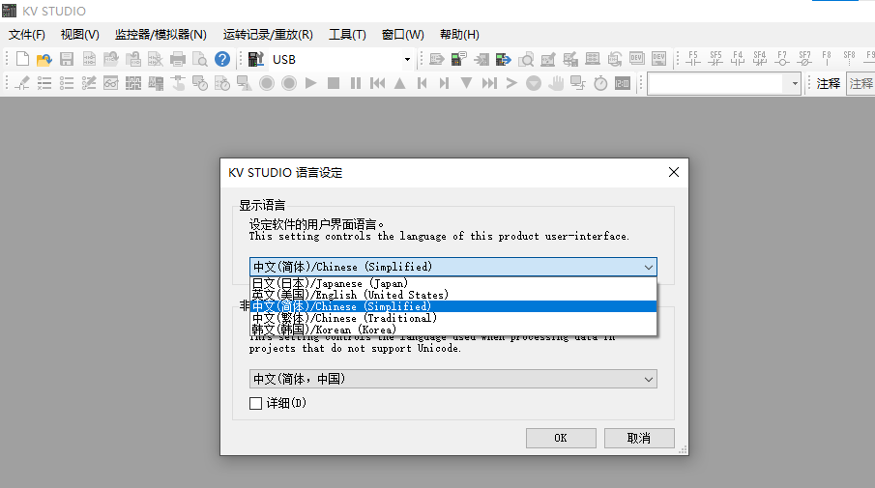This screenshot has height=488, width=875.
Task: Click the Open Project folder icon
Action: click(x=44, y=60)
